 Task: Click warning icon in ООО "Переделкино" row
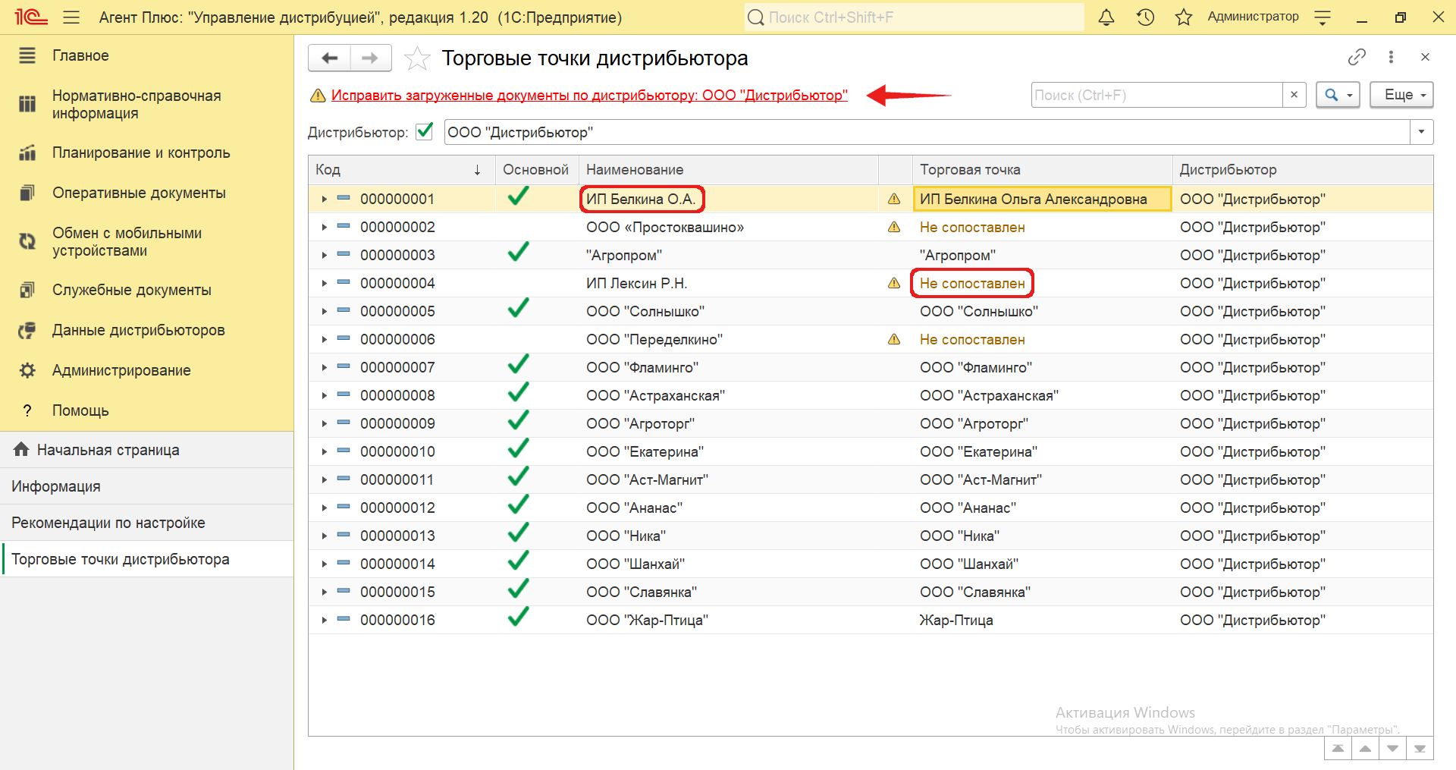pyautogui.click(x=894, y=339)
